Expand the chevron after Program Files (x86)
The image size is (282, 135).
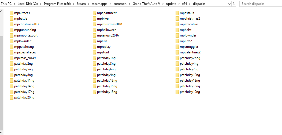point(74,4)
